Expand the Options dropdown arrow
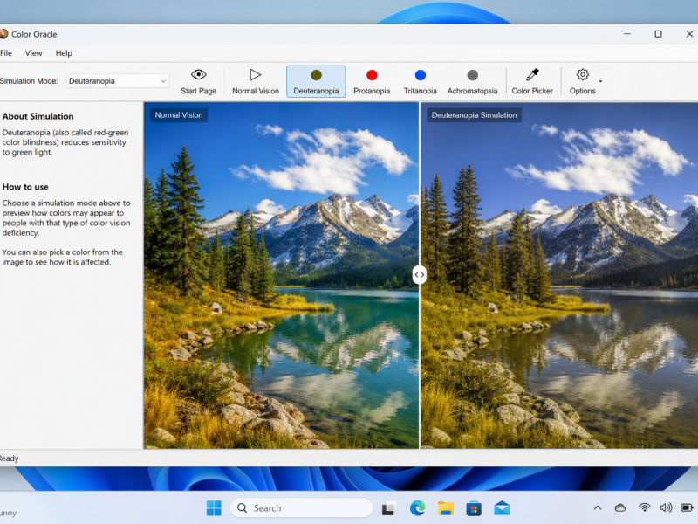The width and height of the screenshot is (698, 524). 600,81
